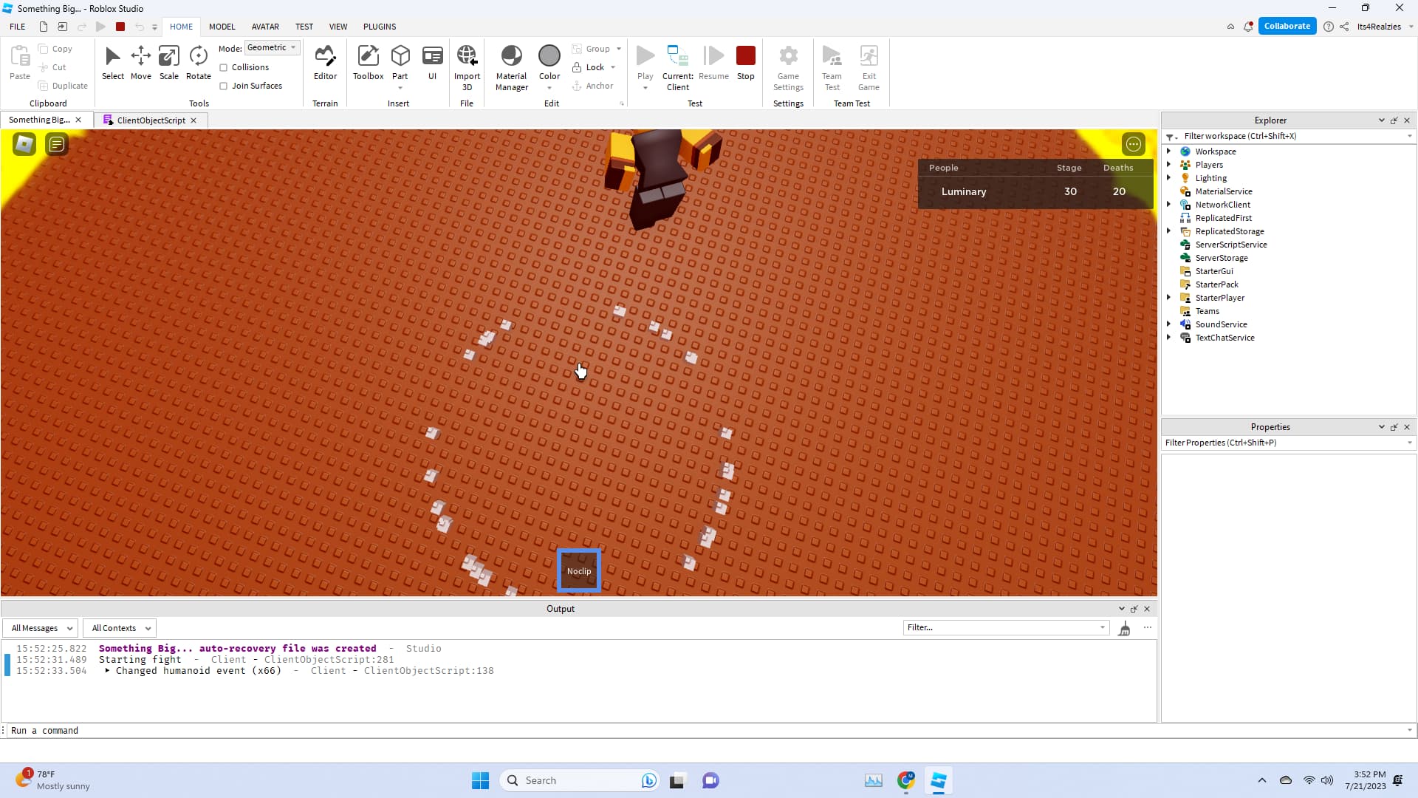
Task: Open the Material Manager
Action: point(511,65)
